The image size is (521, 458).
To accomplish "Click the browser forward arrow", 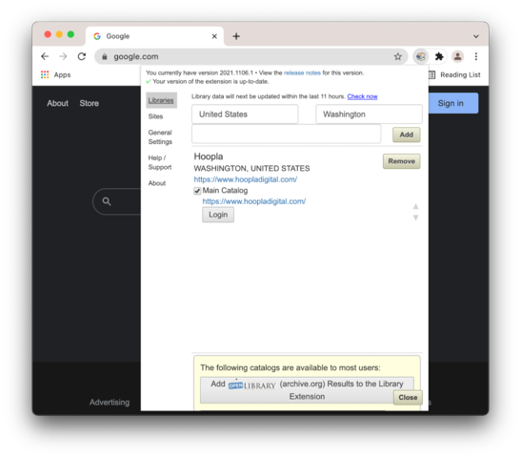I will 63,56.
